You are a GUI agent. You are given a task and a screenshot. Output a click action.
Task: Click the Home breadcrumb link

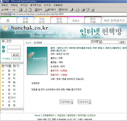pos(28,43)
